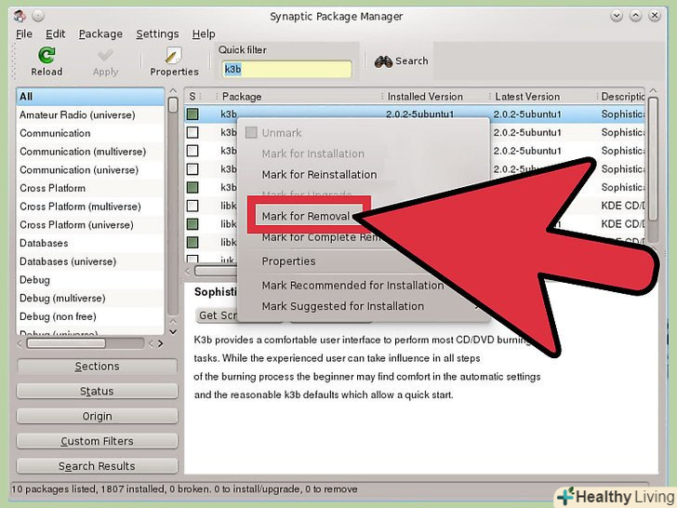
Task: Open the Help menu
Action: tap(204, 33)
